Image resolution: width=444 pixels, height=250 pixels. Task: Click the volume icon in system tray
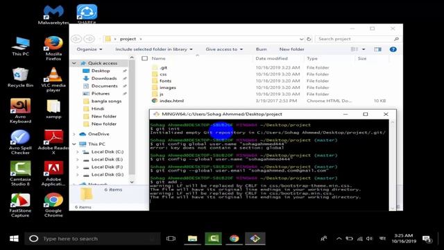[369, 239]
